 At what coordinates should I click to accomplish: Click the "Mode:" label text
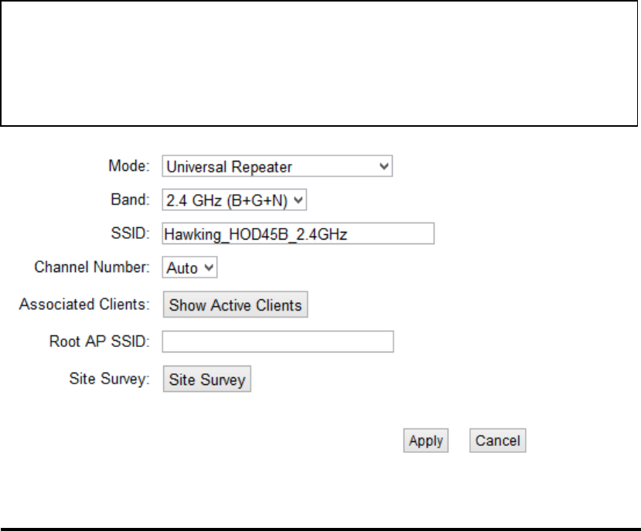(x=129, y=166)
